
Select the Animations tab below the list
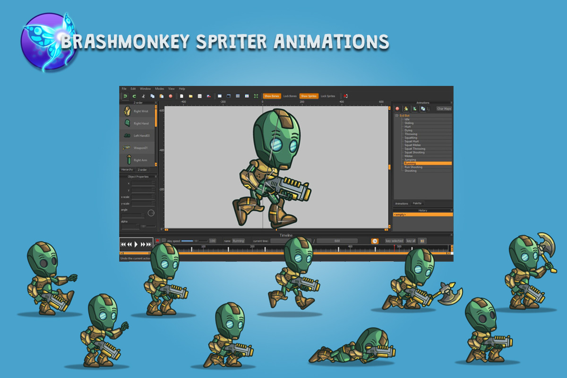click(402, 204)
